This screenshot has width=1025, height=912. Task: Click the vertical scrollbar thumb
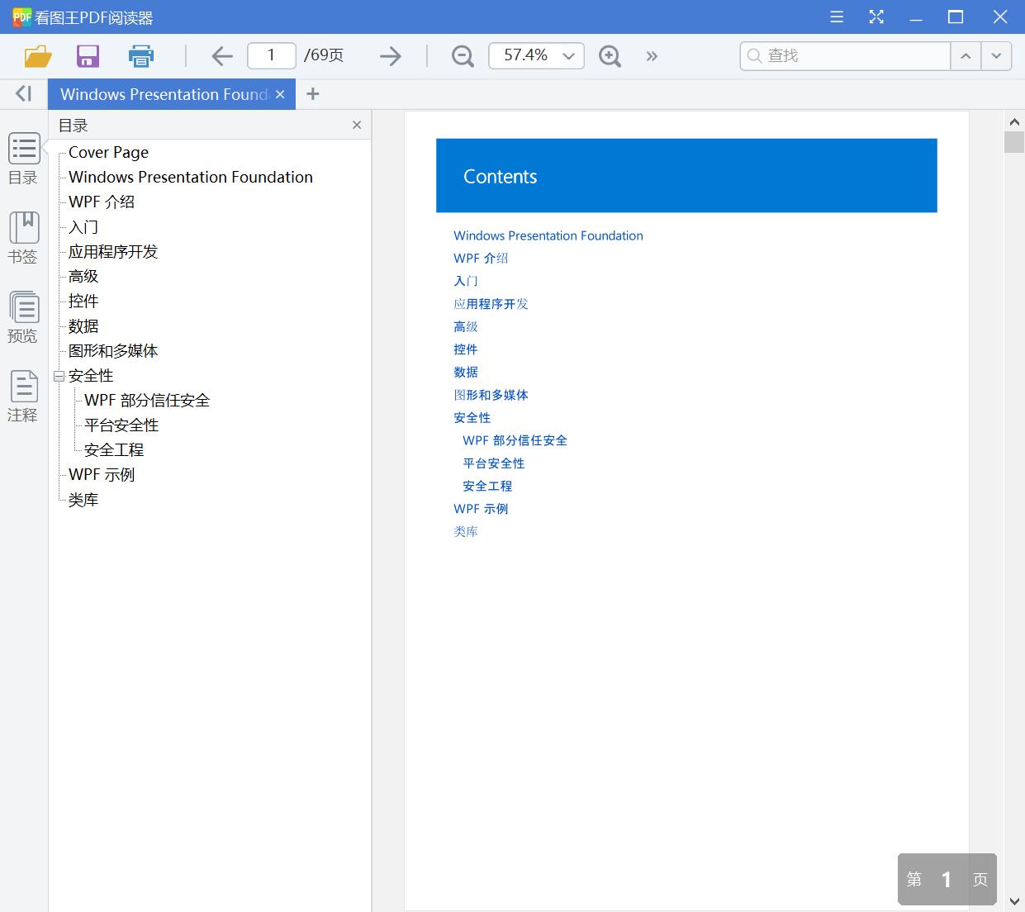(1014, 141)
